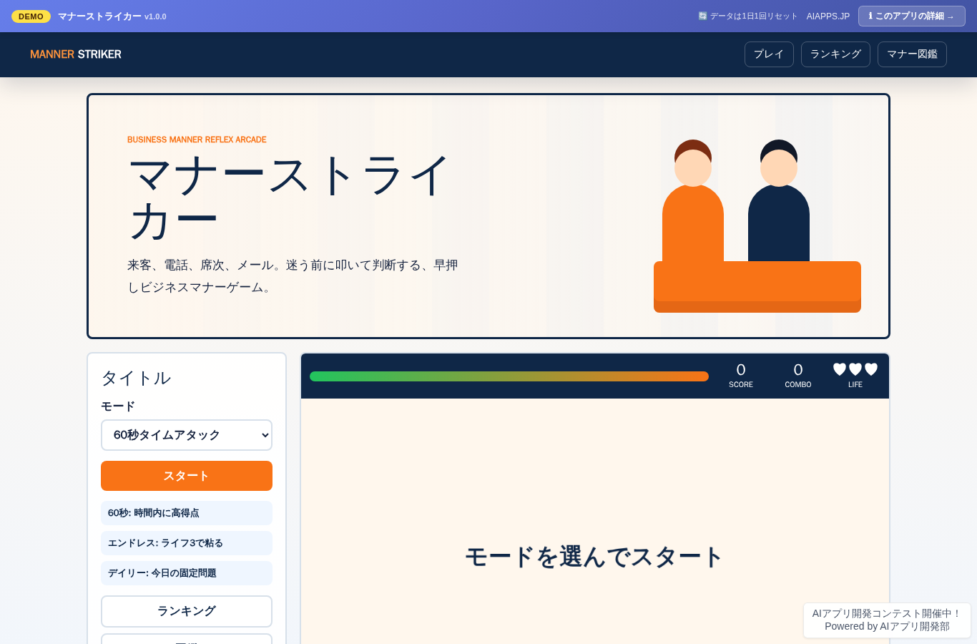Image resolution: width=977 pixels, height=644 pixels.
Task: Click the AIアプリ開発コンテスト開催中 banner
Action: point(887,620)
